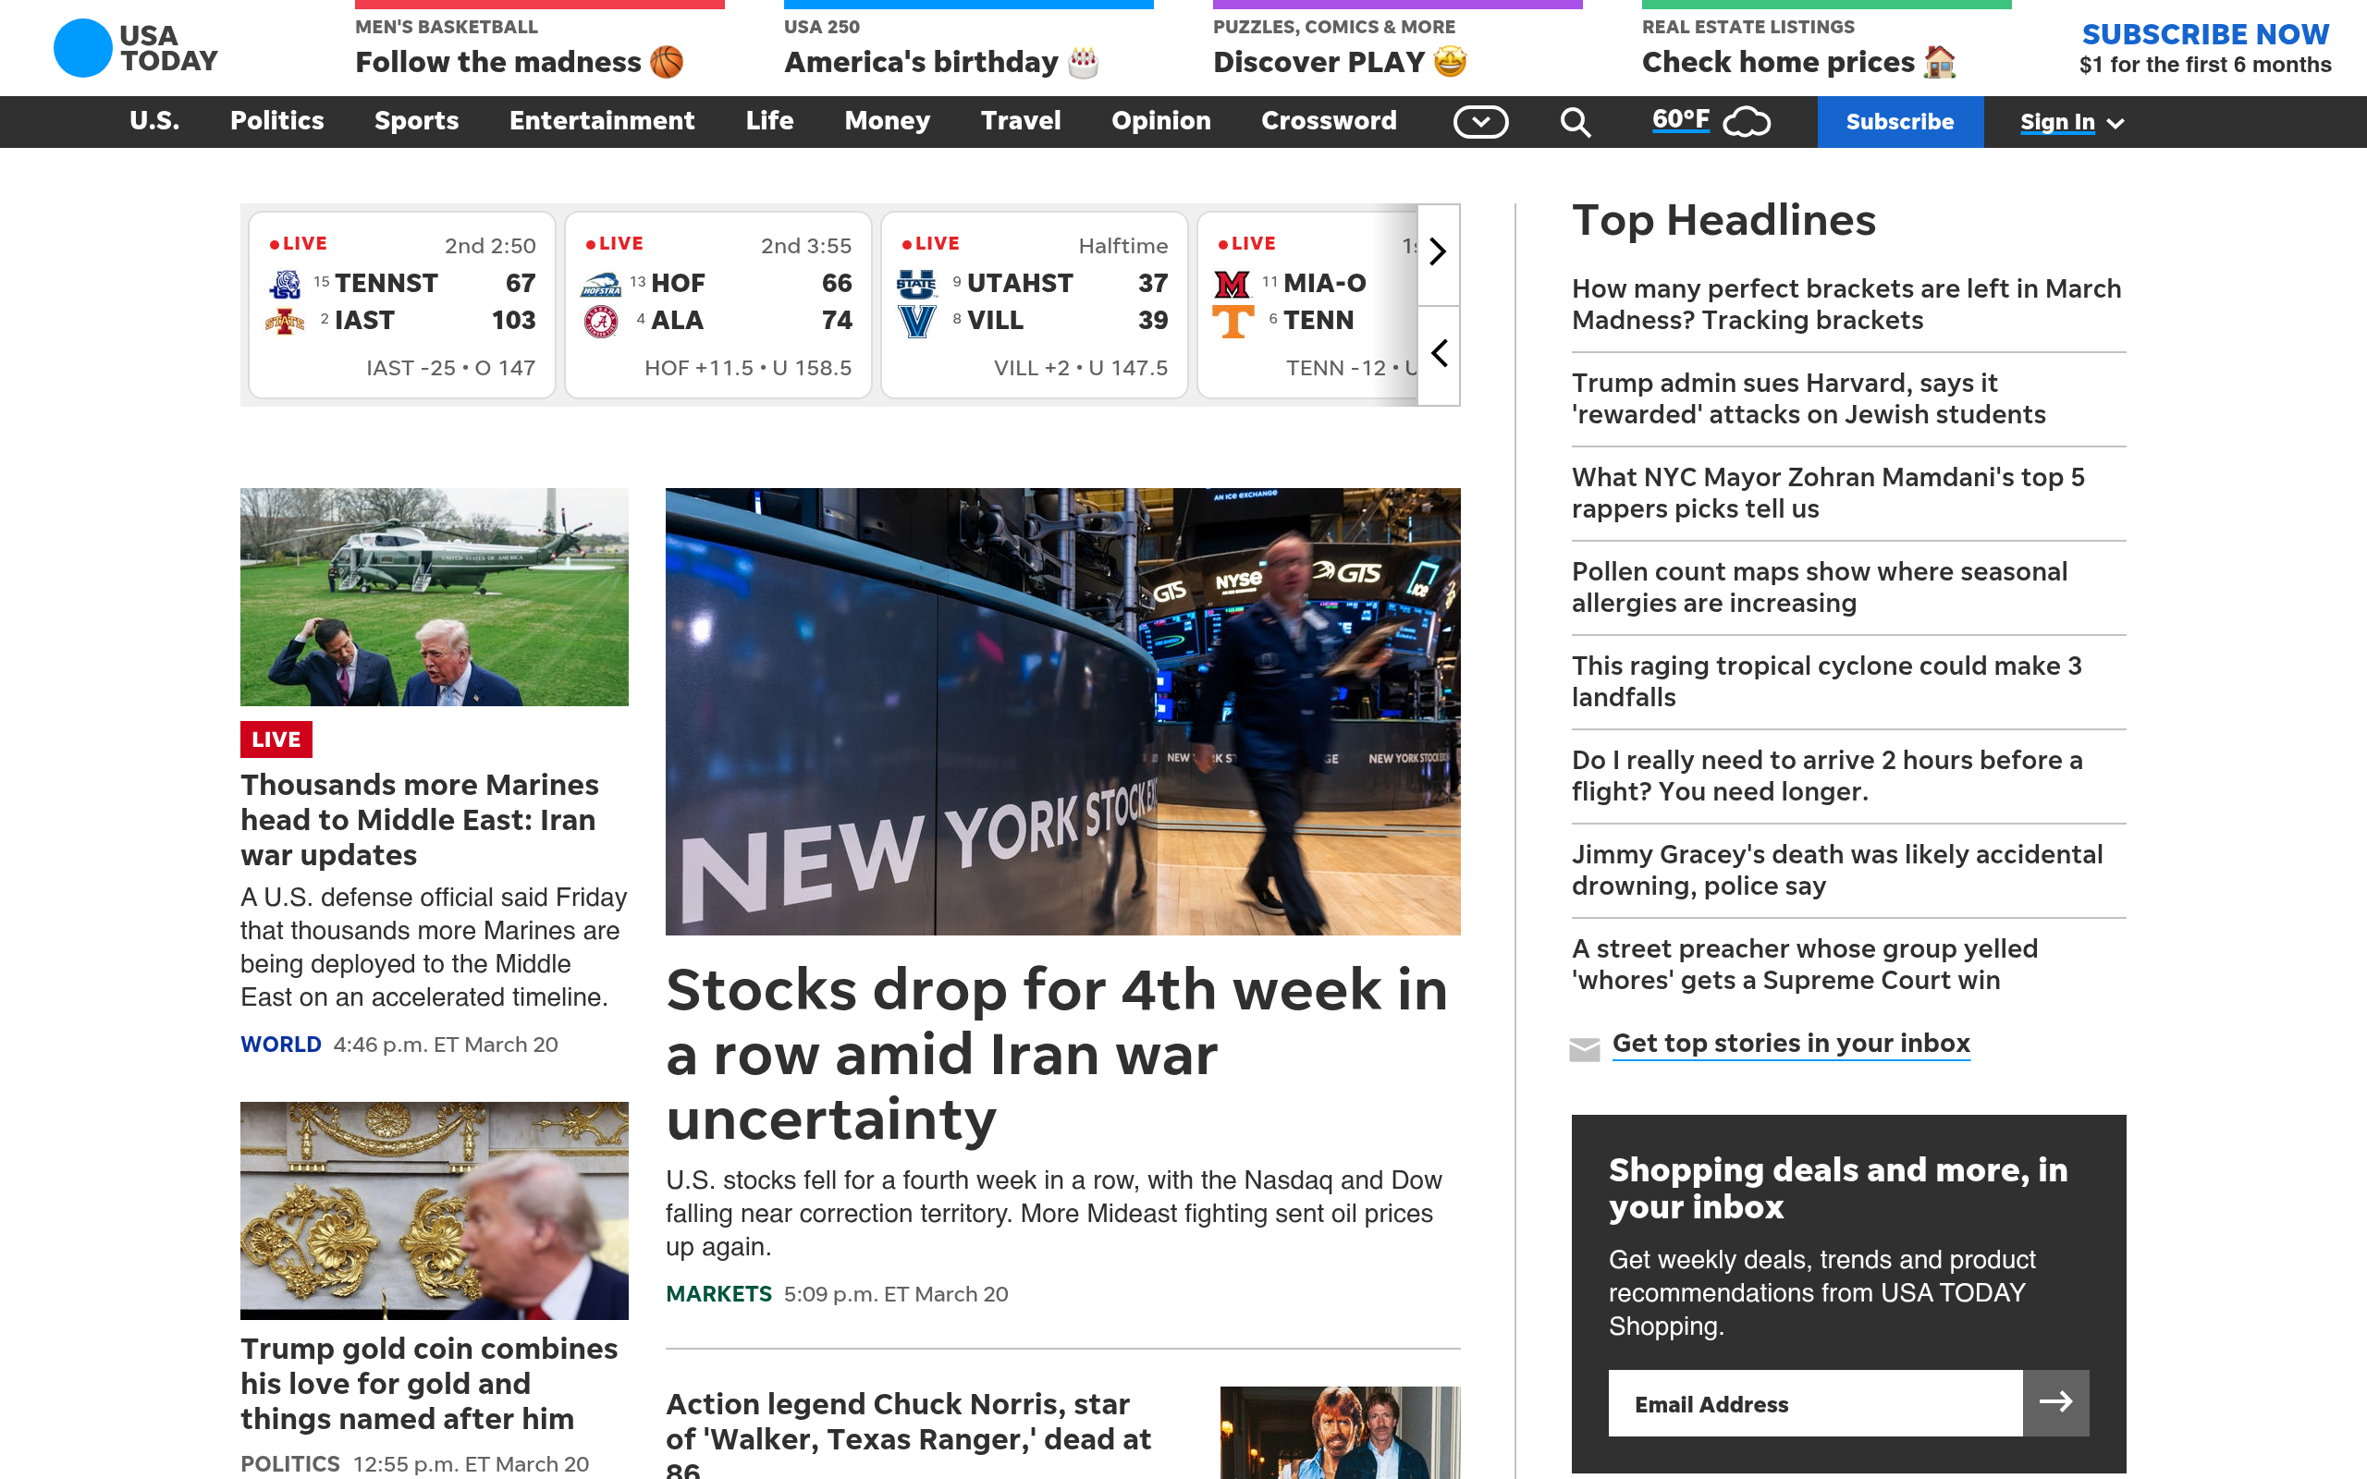Click the Iowa State logo in the scoreboard
2367x1479 pixels.
pos(288,320)
